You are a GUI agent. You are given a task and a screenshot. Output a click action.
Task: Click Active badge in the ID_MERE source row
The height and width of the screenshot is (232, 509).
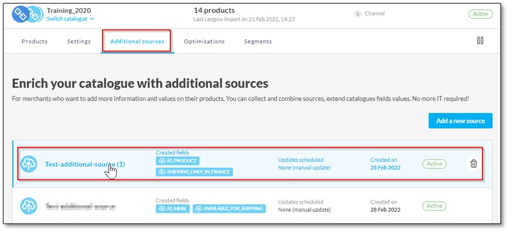[x=434, y=205]
